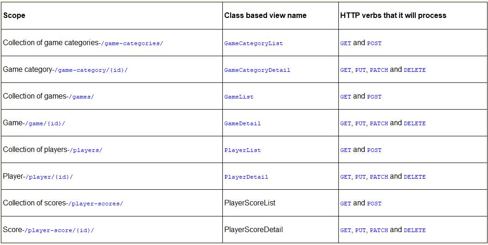Click the /game-categories/ URL path
Screen dimensions: 488x245
(x=132, y=43)
